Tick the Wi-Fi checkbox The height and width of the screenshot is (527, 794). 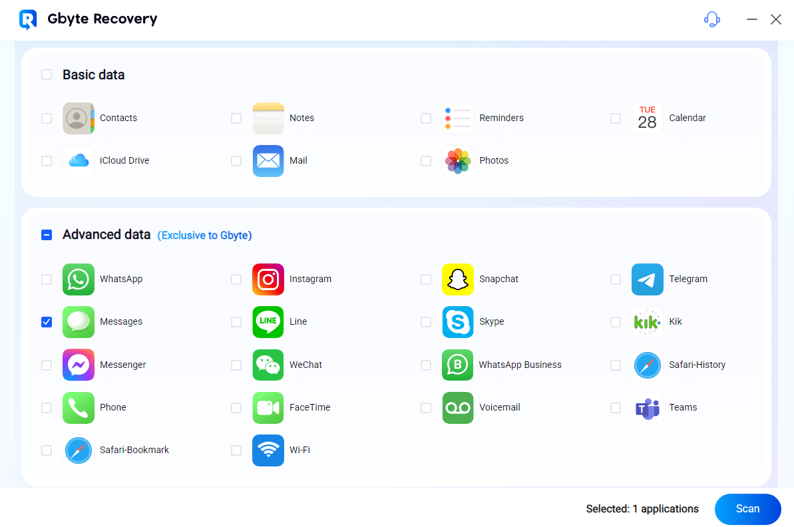pos(236,450)
